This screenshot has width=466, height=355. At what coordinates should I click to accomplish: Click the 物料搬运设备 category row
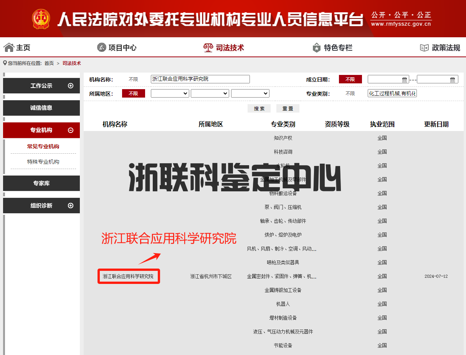pos(283,193)
